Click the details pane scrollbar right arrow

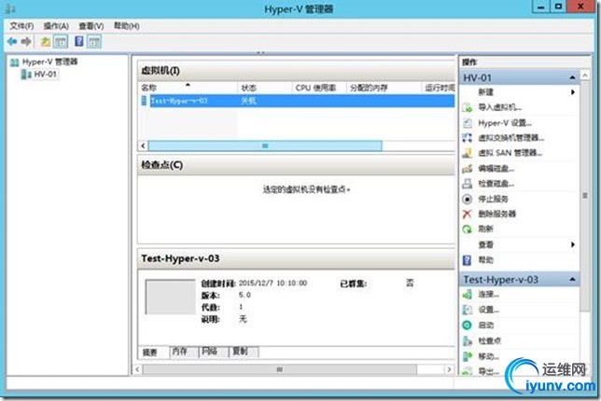[x=449, y=369]
